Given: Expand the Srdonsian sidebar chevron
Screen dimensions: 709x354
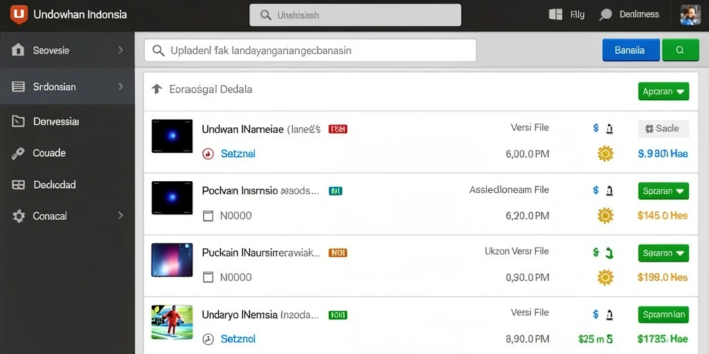Looking at the screenshot, I should click(120, 86).
